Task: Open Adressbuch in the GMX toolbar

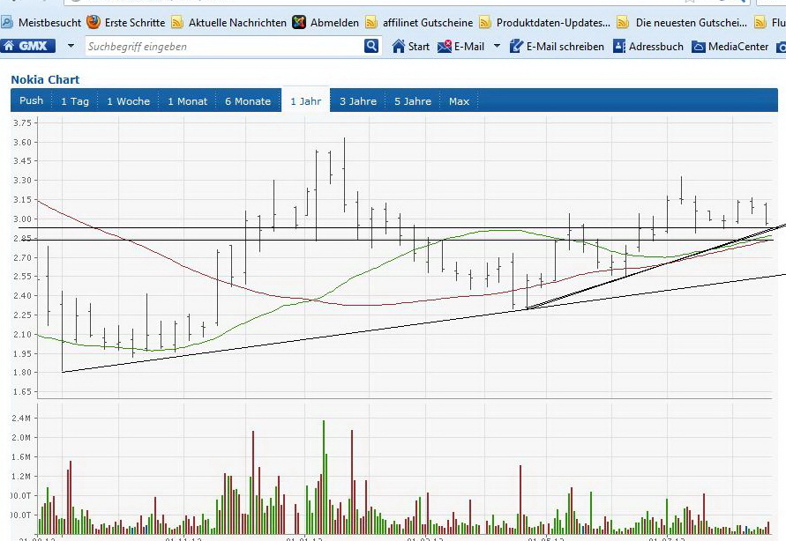Action: 656,47
